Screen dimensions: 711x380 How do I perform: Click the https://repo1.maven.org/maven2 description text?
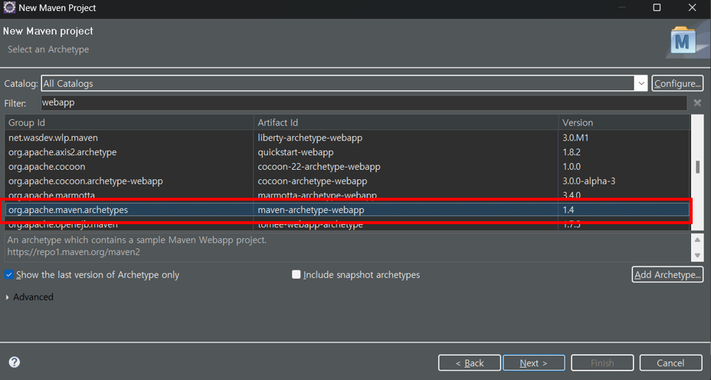[x=74, y=252]
